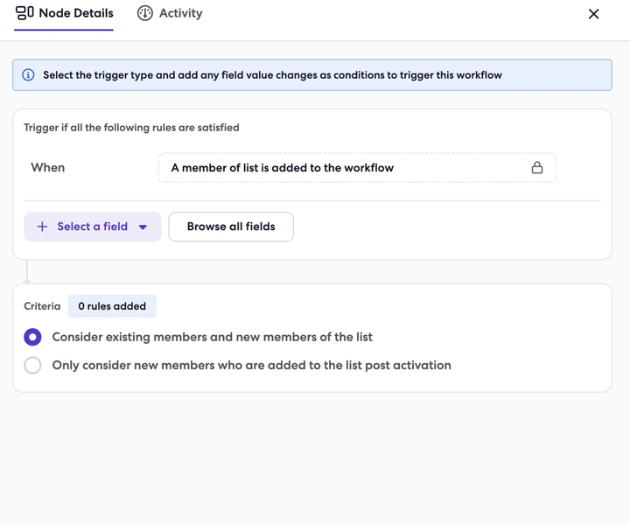Click the Criteria label
This screenshot has width=630, height=525.
click(x=42, y=306)
